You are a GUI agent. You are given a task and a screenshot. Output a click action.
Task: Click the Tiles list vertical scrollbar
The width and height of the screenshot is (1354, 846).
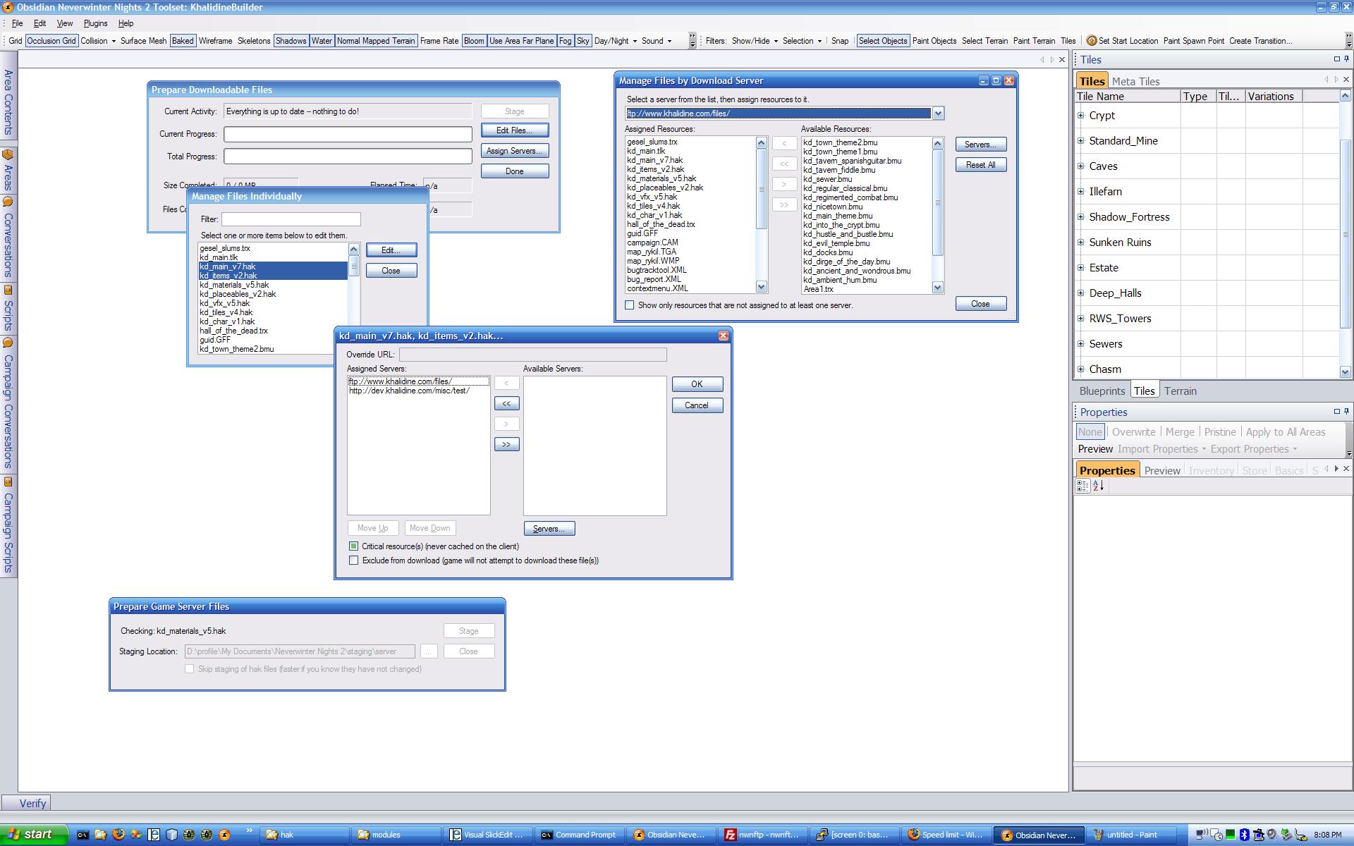click(1345, 233)
